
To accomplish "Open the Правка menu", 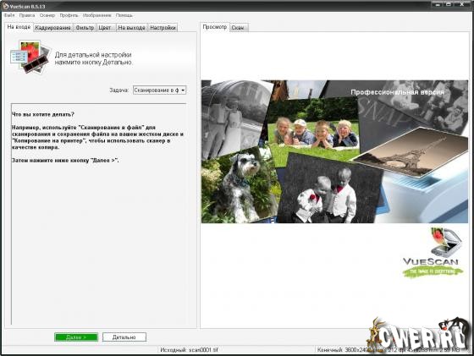I will tap(27, 15).
